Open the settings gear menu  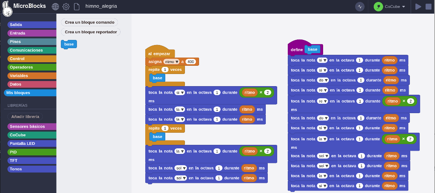pyautogui.click(x=66, y=7)
